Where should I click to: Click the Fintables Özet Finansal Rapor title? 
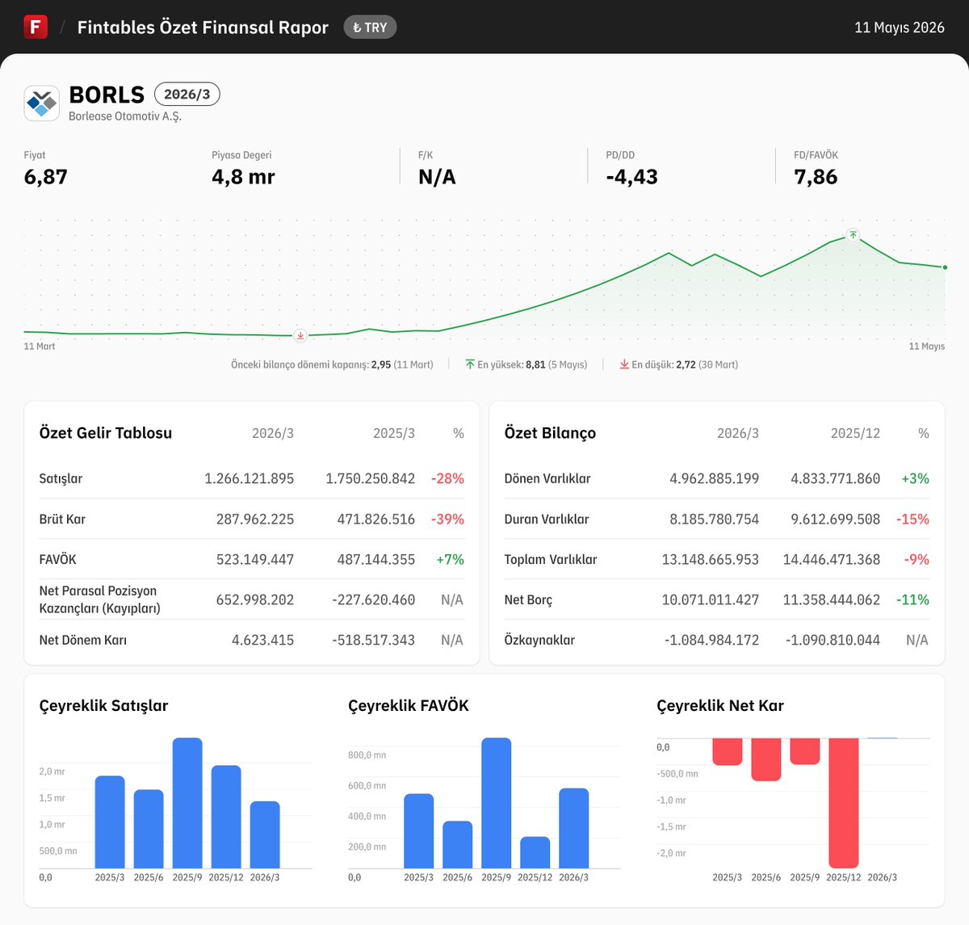click(203, 27)
